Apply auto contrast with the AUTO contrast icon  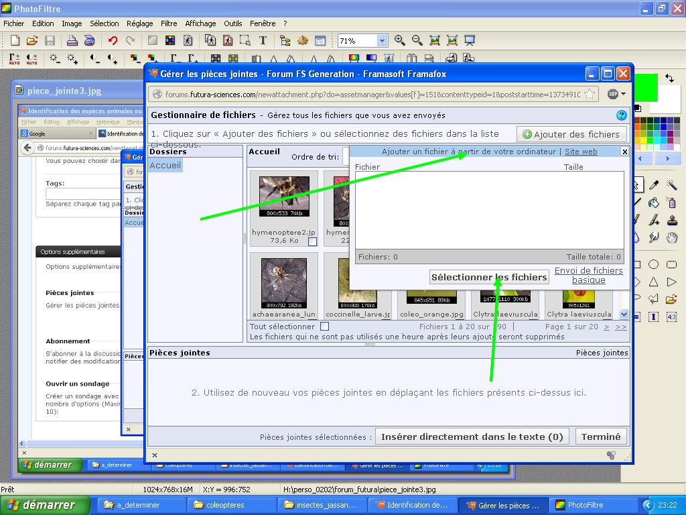click(32, 59)
